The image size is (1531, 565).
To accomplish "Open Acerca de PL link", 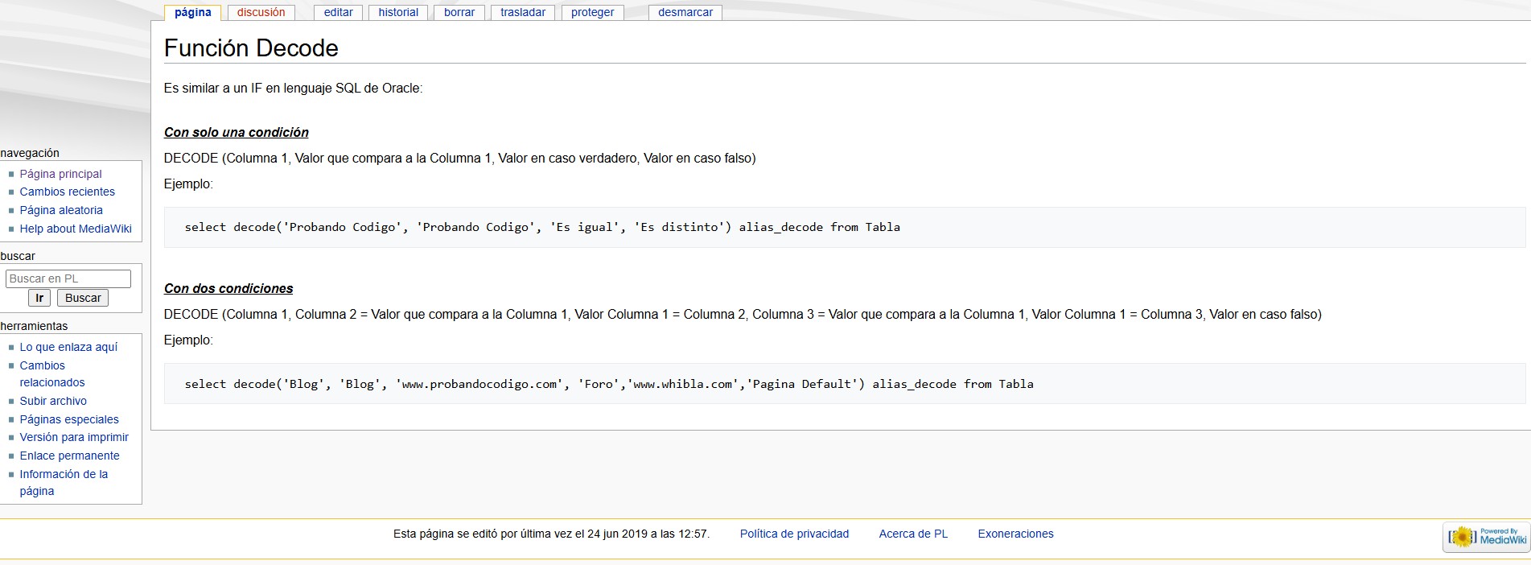I will click(x=913, y=534).
